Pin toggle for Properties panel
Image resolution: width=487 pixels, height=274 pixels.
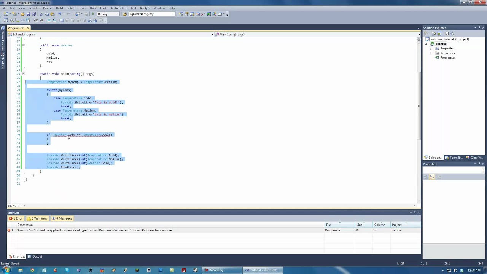(x=479, y=164)
